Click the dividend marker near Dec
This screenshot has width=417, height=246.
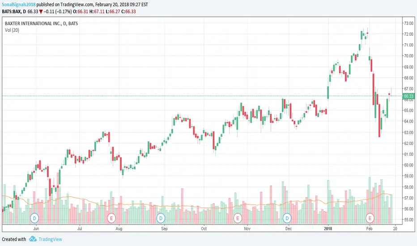tap(287, 218)
